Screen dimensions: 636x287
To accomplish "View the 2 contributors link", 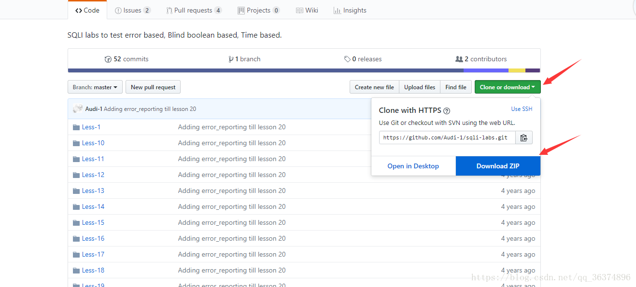I will [x=481, y=59].
